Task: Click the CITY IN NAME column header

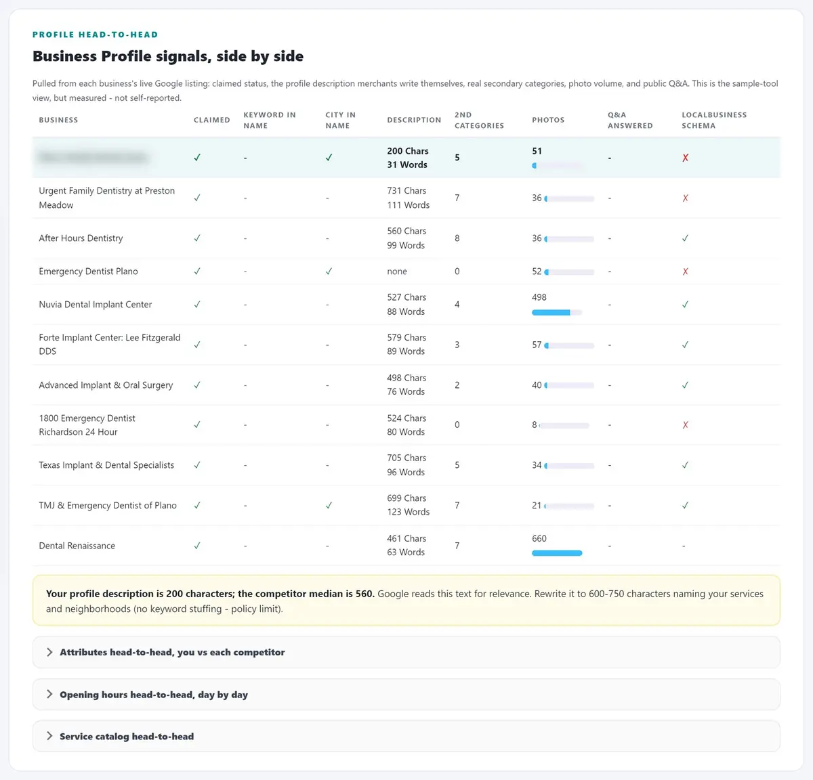Action: 340,120
